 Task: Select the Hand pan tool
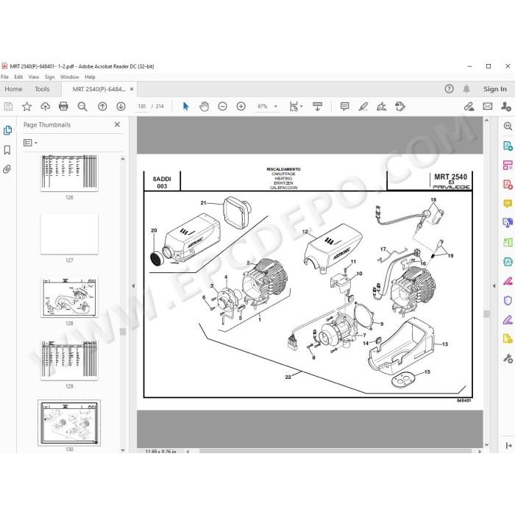(x=204, y=107)
